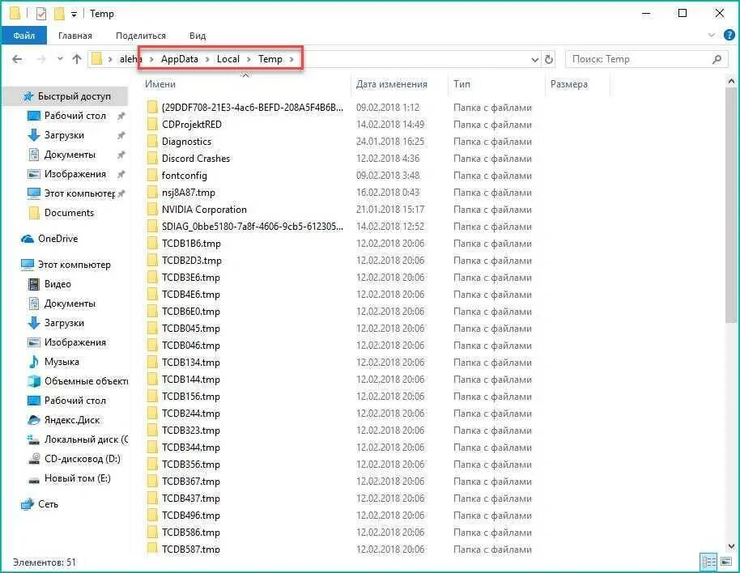Screen dimensions: 740x573
Task: Open the Сеть network icon
Action: pos(28,504)
